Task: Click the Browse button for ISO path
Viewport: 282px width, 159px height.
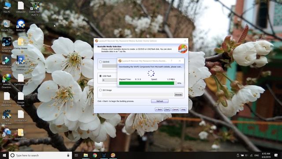Action: point(178,95)
